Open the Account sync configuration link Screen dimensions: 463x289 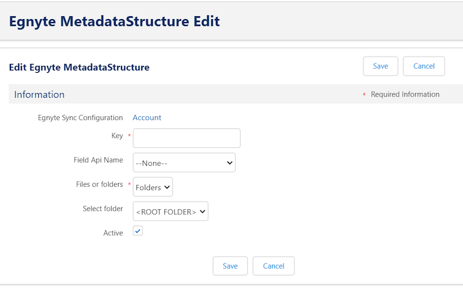pos(147,118)
